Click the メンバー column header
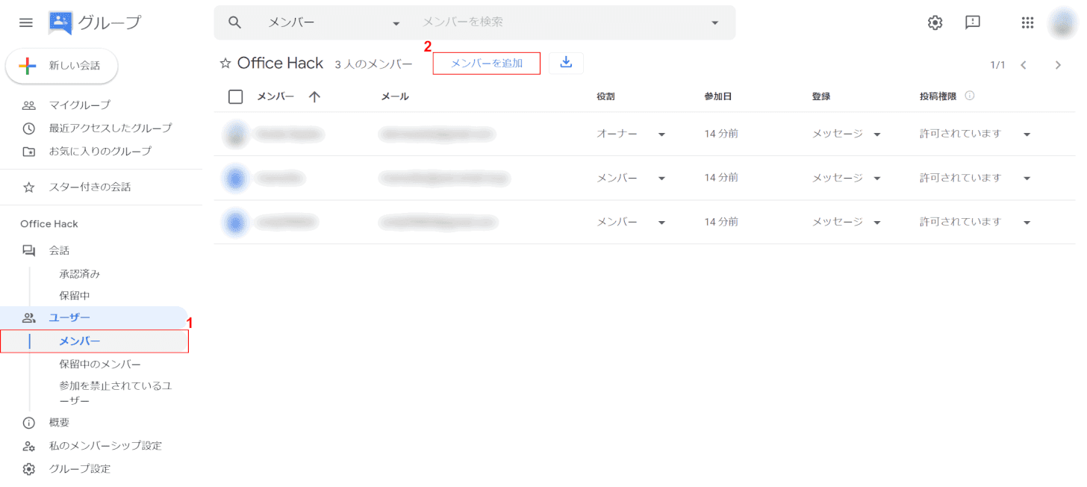Screen dimensions: 1087x487 click(x=275, y=96)
